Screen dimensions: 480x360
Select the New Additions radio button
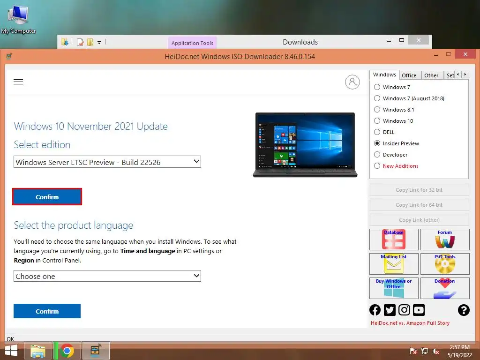coord(377,166)
